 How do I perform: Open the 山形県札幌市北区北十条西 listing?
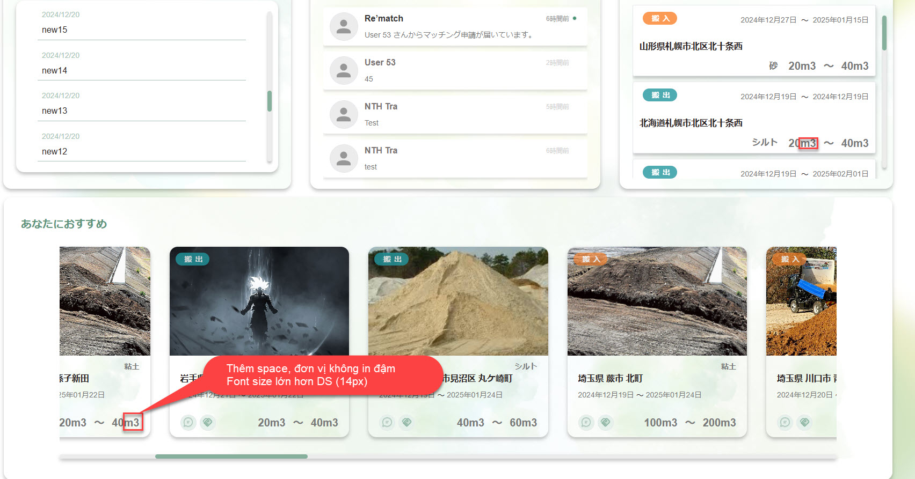691,47
